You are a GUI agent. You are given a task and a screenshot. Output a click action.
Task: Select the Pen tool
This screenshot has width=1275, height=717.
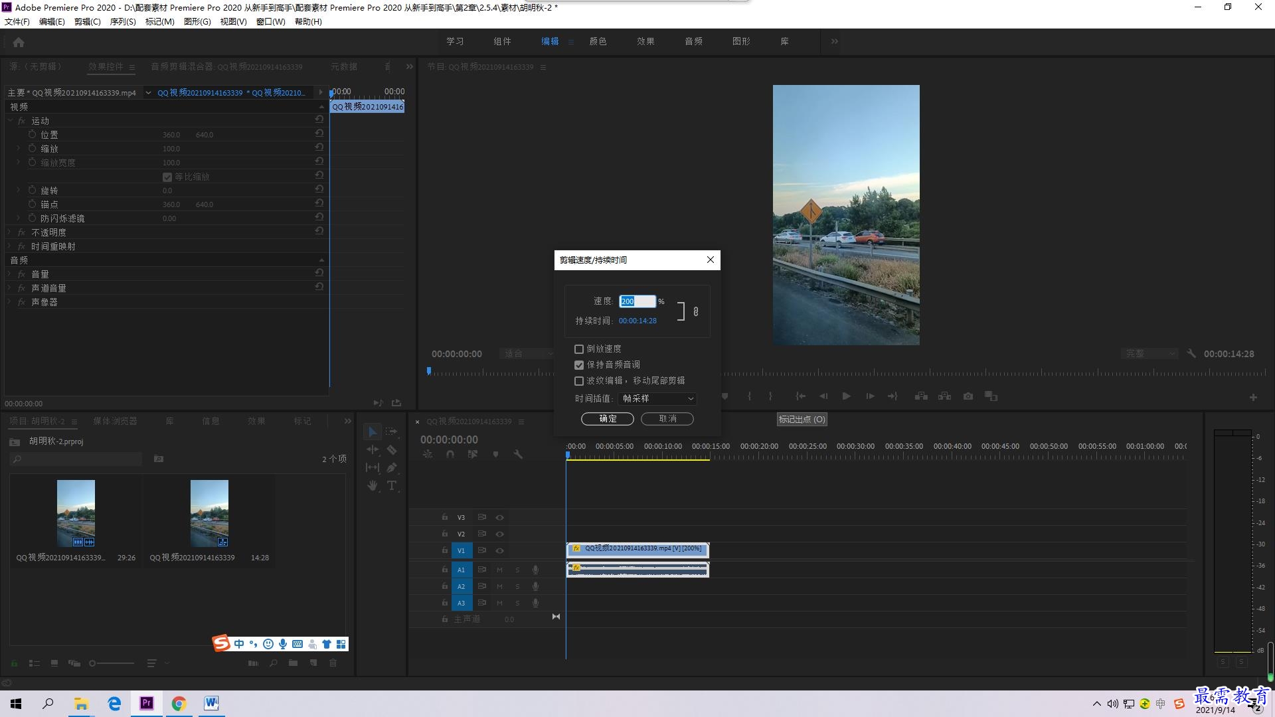click(x=392, y=467)
